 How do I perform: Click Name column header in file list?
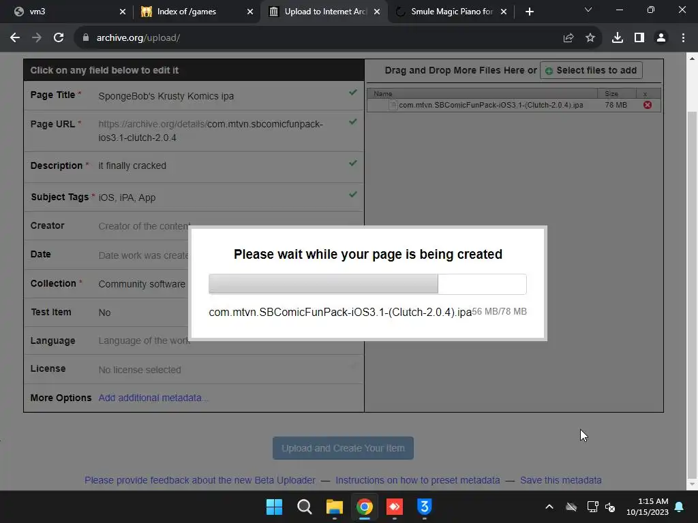(x=482, y=93)
